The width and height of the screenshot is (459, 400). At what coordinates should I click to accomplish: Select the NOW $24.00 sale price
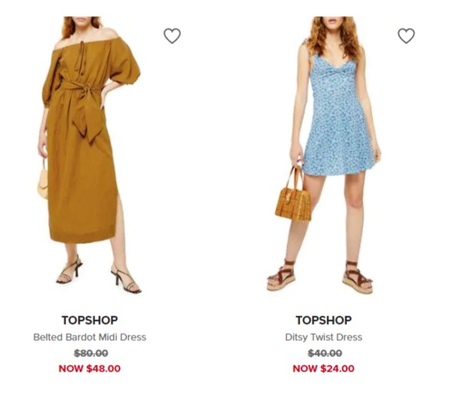pyautogui.click(x=324, y=369)
